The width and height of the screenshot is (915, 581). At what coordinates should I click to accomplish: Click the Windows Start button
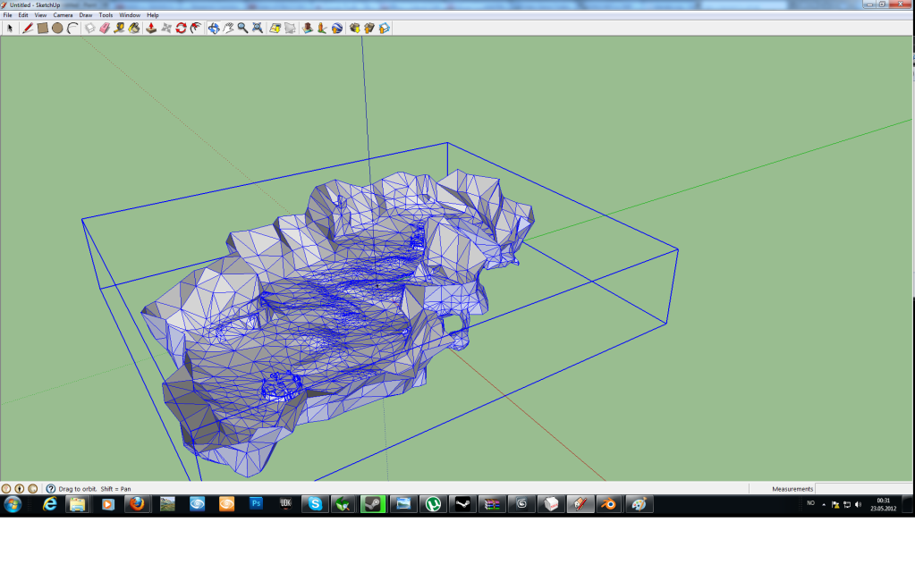[x=13, y=504]
